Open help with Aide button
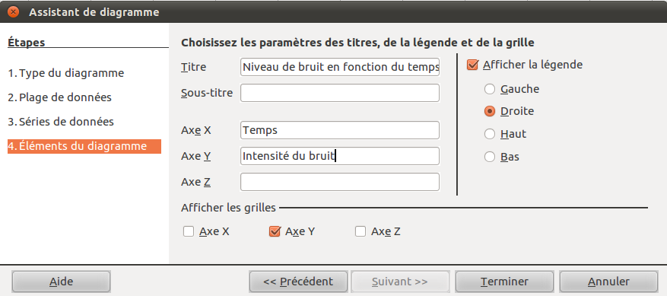The width and height of the screenshot is (667, 296). 62,282
